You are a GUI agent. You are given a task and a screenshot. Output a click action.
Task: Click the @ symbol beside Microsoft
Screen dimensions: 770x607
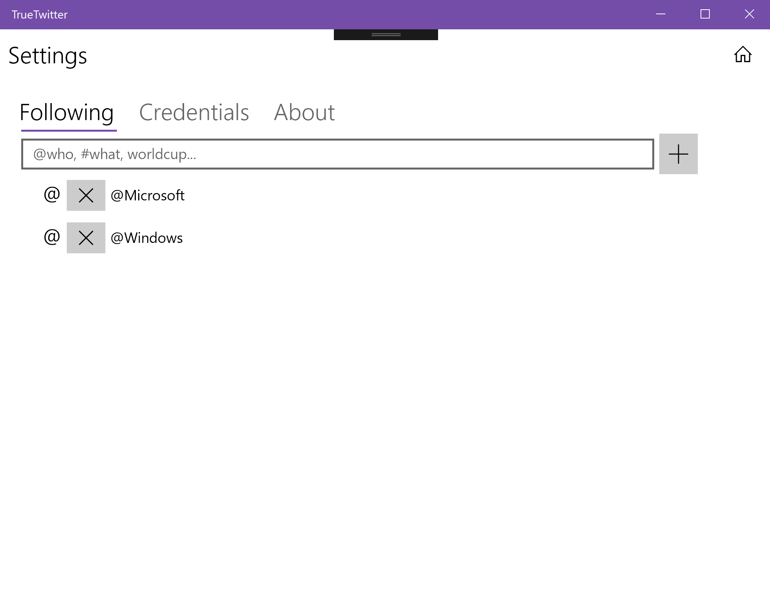pos(52,194)
